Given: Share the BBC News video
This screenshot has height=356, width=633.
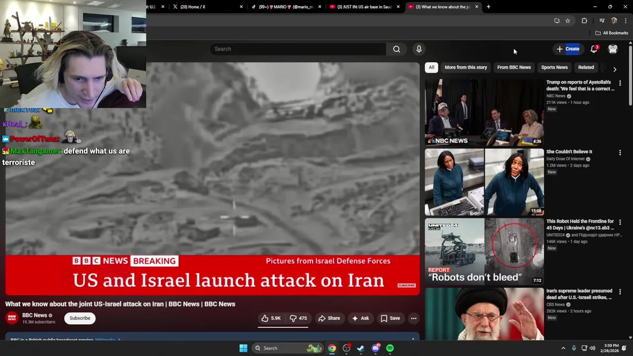Looking at the screenshot, I should (329, 318).
